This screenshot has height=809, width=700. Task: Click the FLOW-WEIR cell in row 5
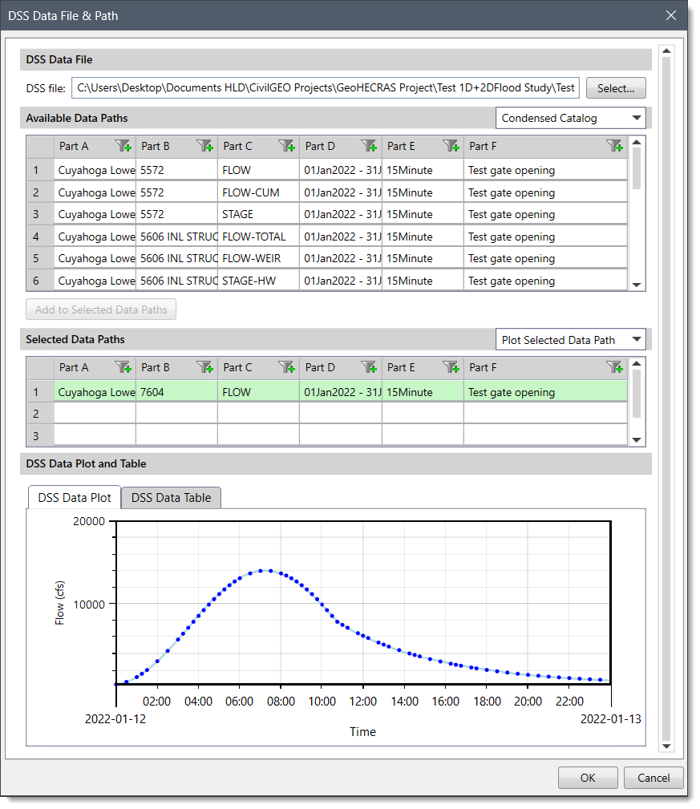(x=258, y=258)
